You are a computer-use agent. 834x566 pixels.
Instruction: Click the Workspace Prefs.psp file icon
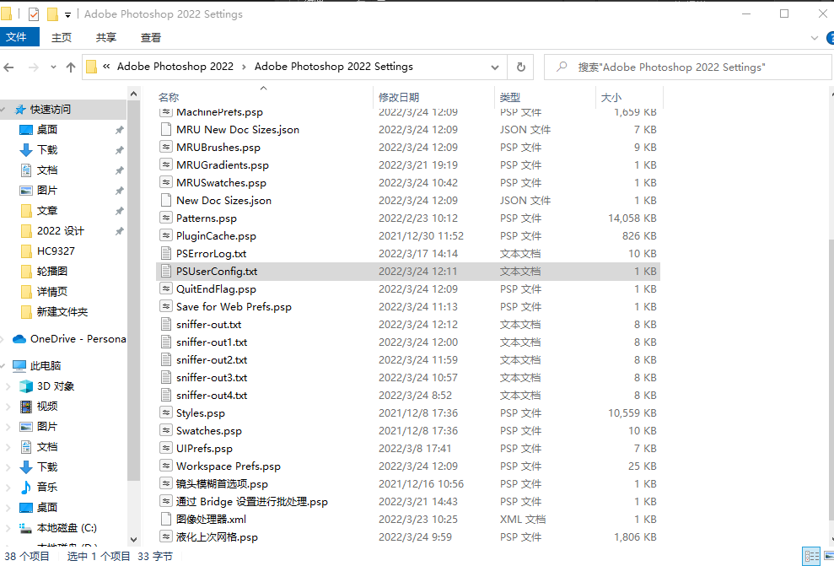[x=166, y=466]
